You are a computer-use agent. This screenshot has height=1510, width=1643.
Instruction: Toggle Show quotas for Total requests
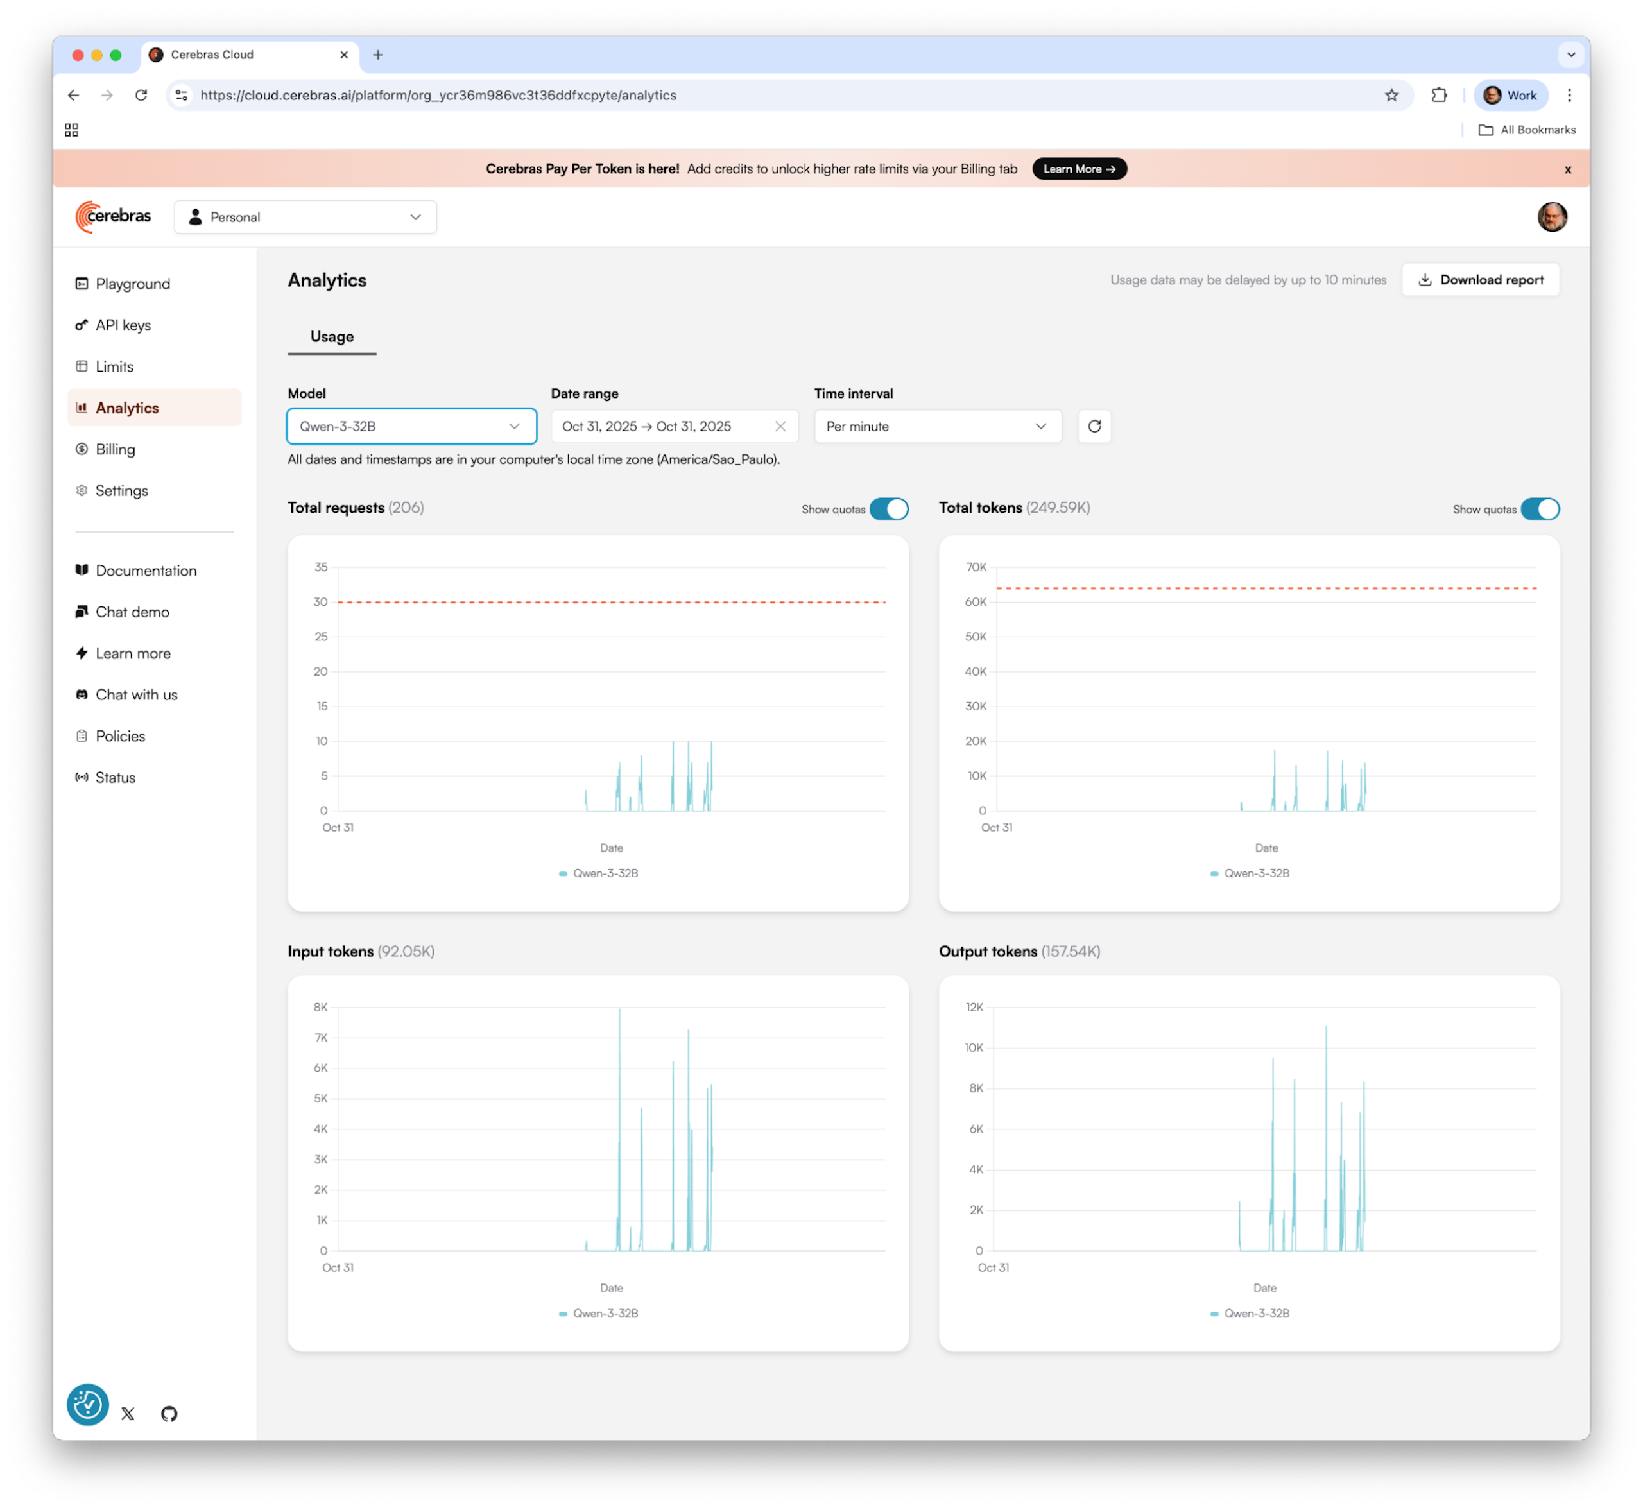tap(888, 509)
